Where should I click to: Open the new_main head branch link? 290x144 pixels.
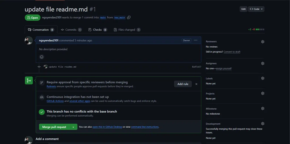coord(120,18)
